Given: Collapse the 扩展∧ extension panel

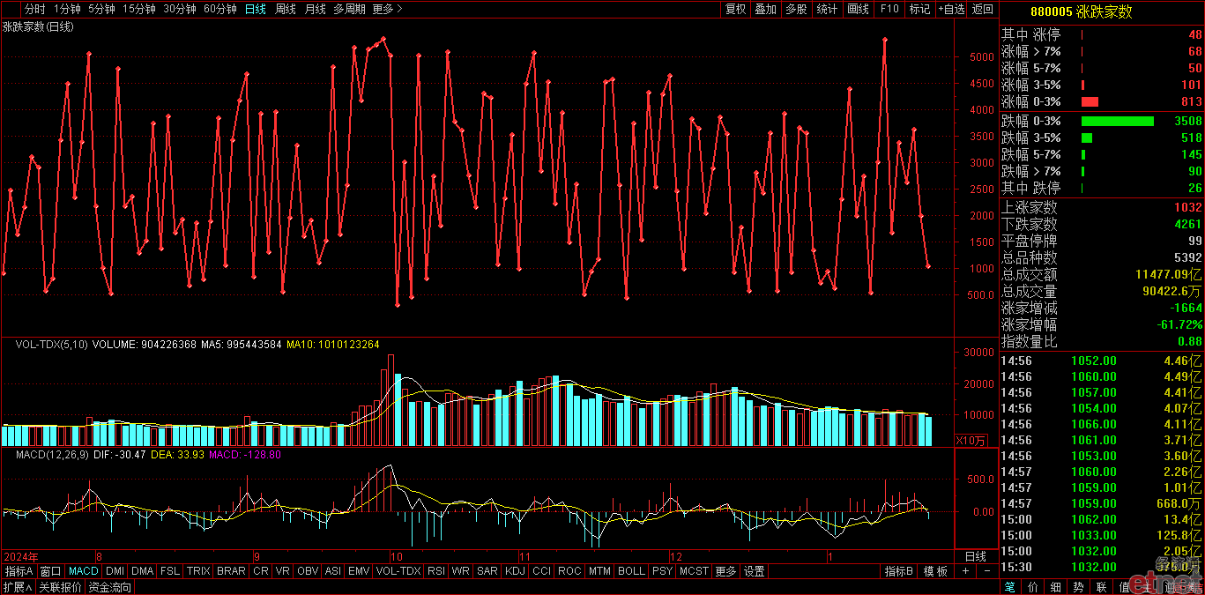Looking at the screenshot, I should (x=17, y=587).
